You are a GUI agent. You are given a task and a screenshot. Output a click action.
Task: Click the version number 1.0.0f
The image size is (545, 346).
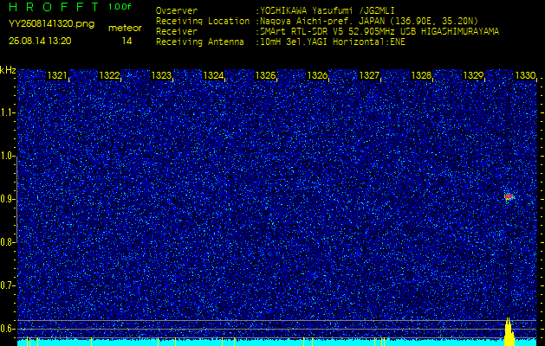(x=120, y=7)
